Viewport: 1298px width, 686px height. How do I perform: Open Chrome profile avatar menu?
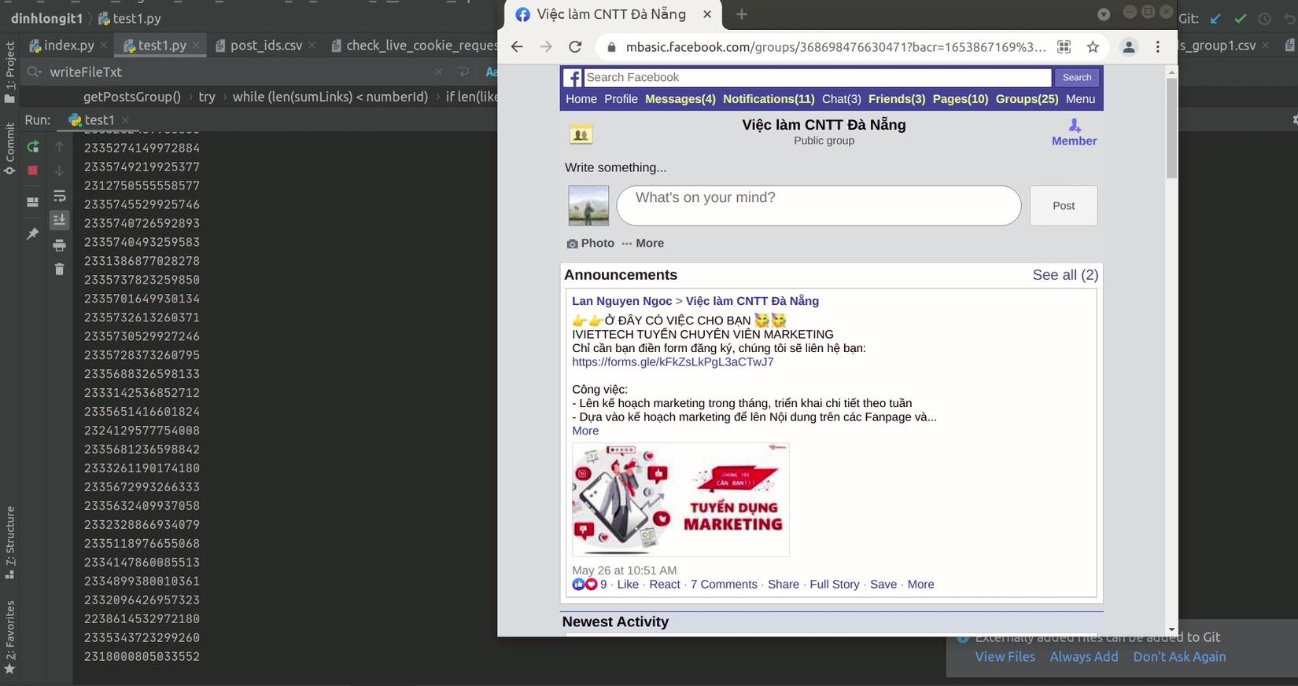[x=1129, y=47]
